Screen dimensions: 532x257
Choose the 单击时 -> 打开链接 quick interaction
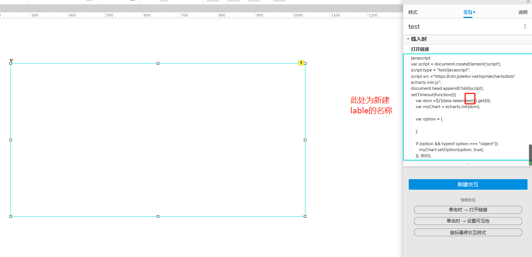coord(468,210)
